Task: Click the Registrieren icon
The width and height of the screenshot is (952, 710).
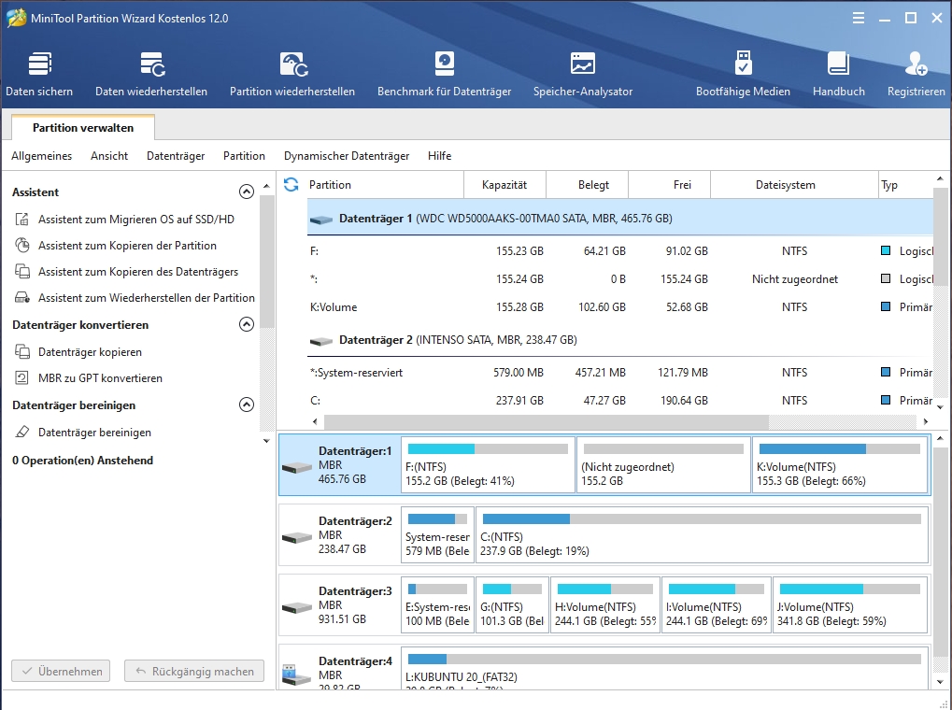Action: pyautogui.click(x=916, y=64)
